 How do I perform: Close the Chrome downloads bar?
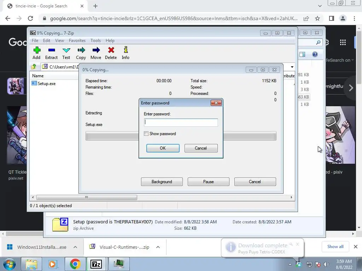(356, 247)
